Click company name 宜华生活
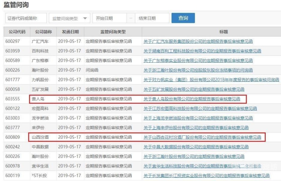 click(40, 166)
